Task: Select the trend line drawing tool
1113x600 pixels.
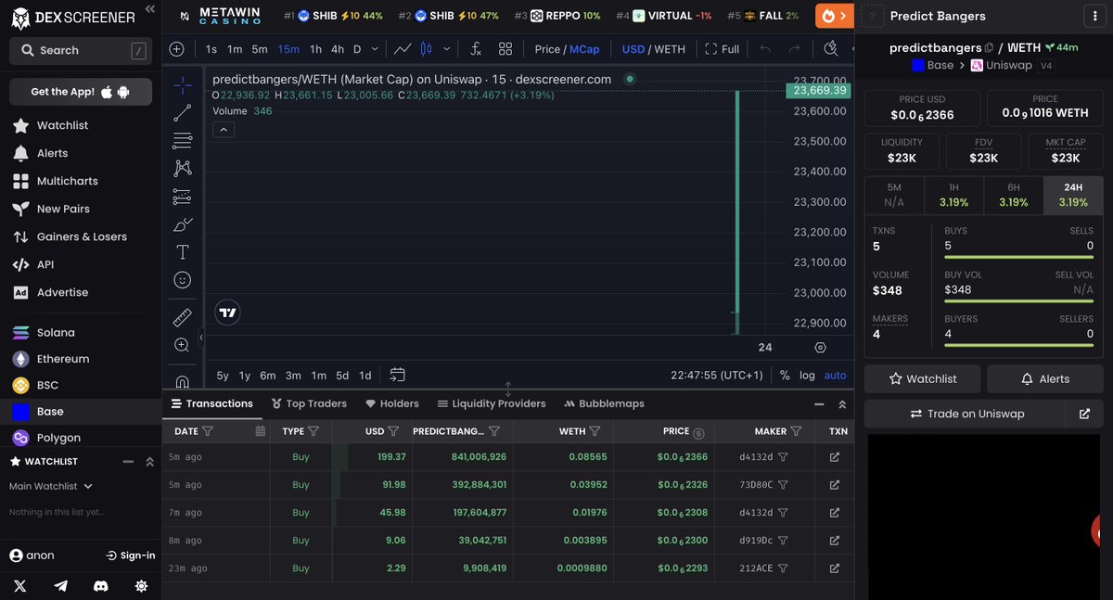Action: [183, 113]
